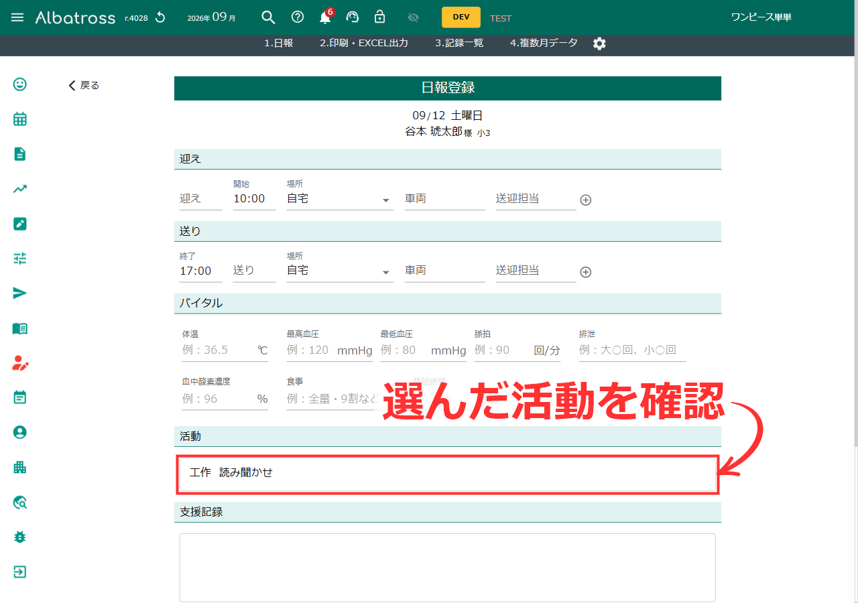Screen dimensions: 858x603
Task: Click the TEST label in header
Action: [x=501, y=18]
